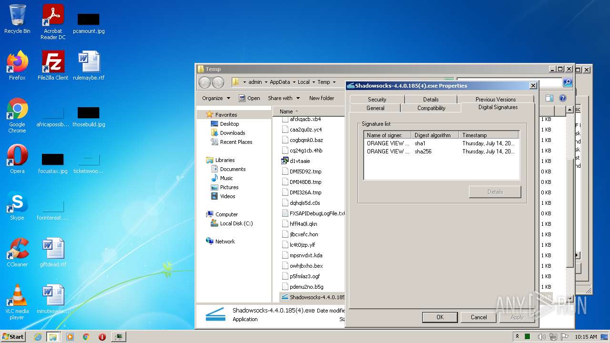610x343 pixels.
Task: Expand the Local breadcrumb arrow
Action: pos(314,82)
